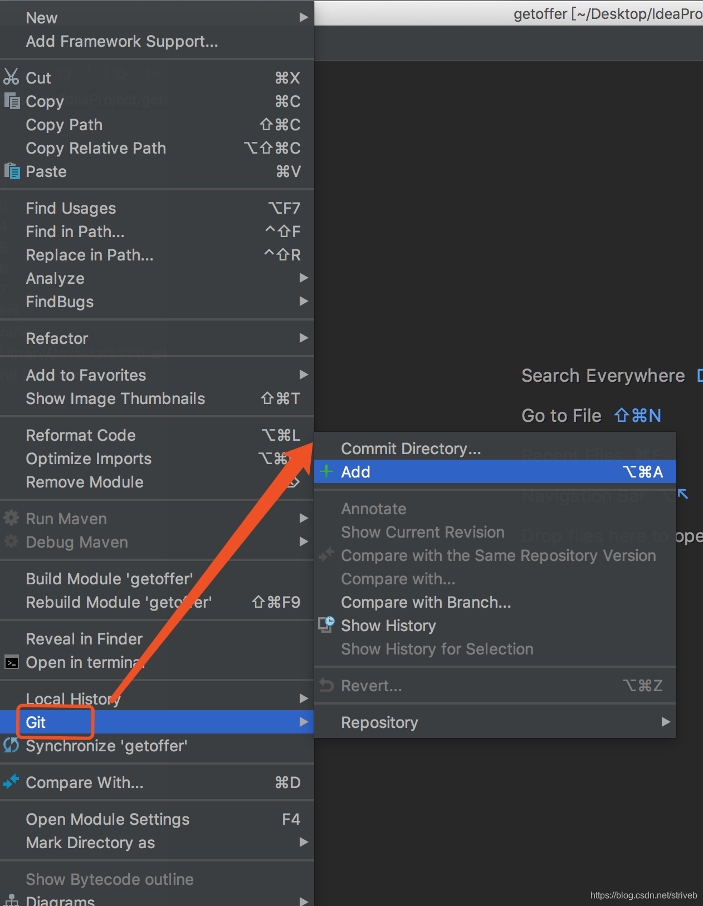Select Annotate in Git submenu
Viewport: 703px width, 906px height.
tap(495, 509)
